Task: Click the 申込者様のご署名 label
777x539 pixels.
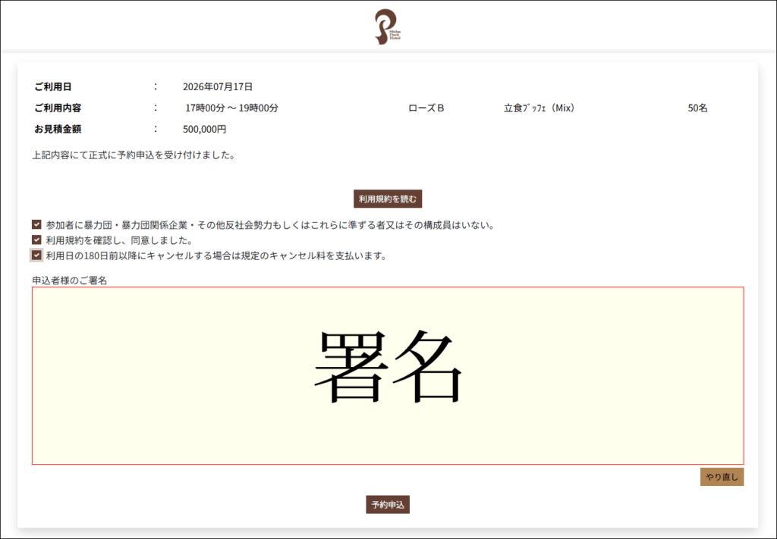Action: (x=70, y=280)
